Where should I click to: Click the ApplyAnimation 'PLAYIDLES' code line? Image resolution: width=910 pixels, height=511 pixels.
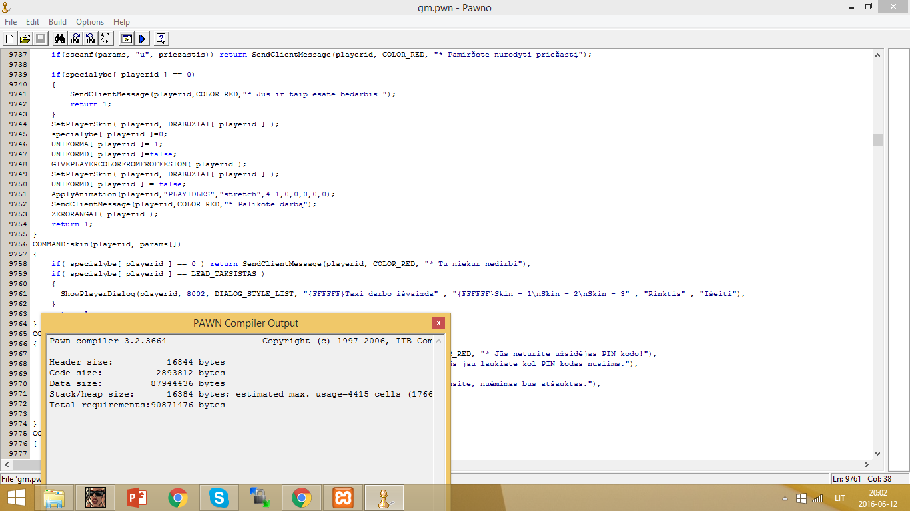(x=193, y=194)
